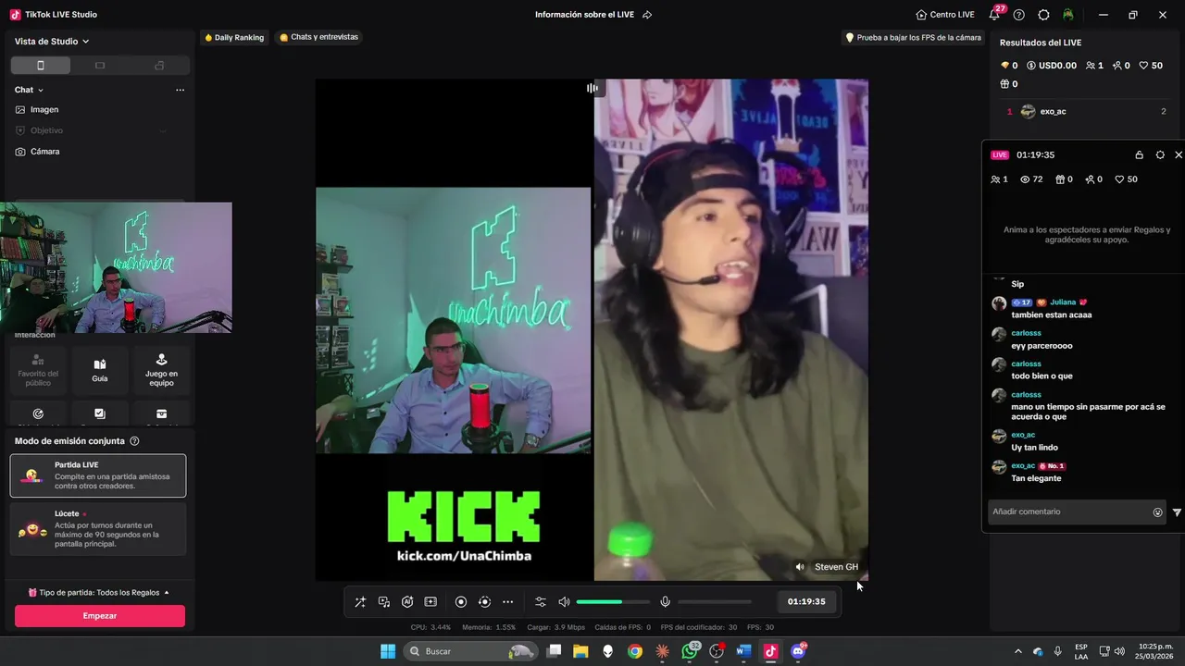Open the AI assistant hexagon icon
This screenshot has height=666, width=1185.
(407, 601)
